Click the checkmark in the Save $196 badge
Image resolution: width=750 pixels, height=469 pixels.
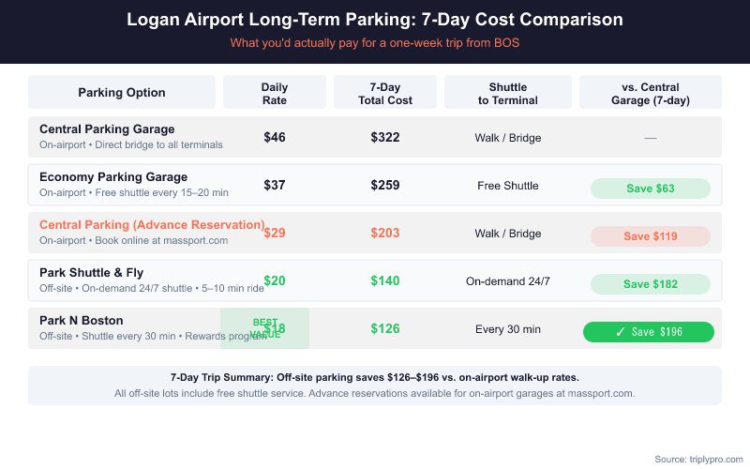click(620, 332)
